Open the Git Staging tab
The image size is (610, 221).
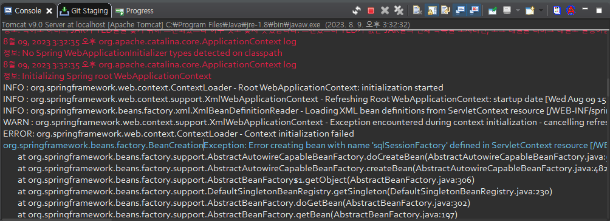pos(84,11)
